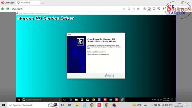Click the AnyDesk logo
Image resolution: width=192 pixels, height=108 pixels.
[3, 3]
